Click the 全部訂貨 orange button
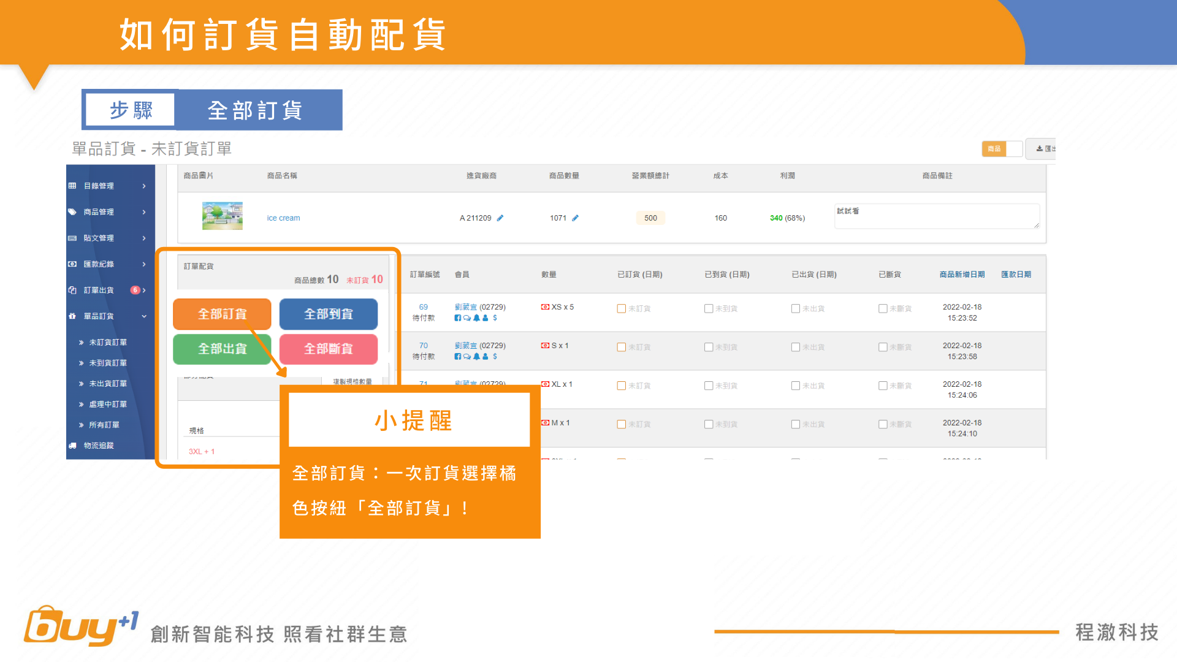 [222, 314]
